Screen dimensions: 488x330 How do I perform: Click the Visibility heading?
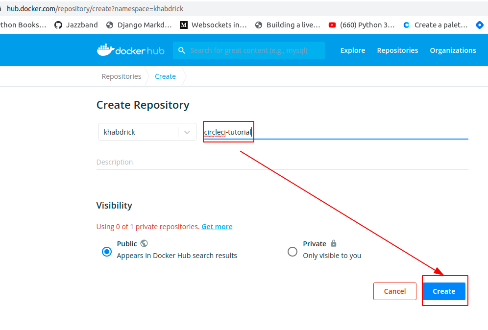click(x=114, y=206)
